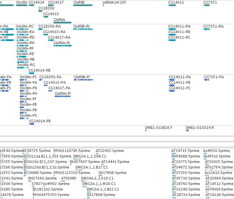Click the CG14014-RB transcript label
Screen dimensions: 234x199
coord(39,70)
